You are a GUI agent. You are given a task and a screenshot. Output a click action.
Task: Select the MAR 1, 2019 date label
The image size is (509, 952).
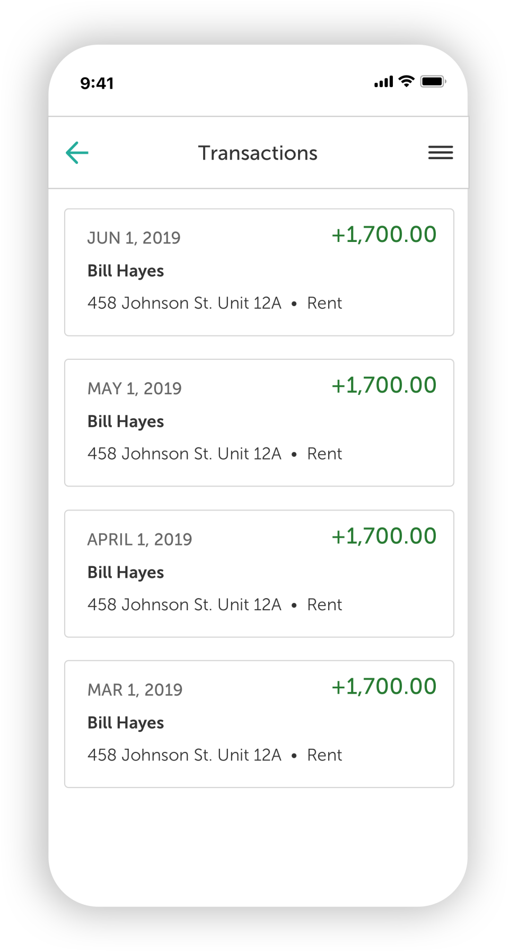135,690
